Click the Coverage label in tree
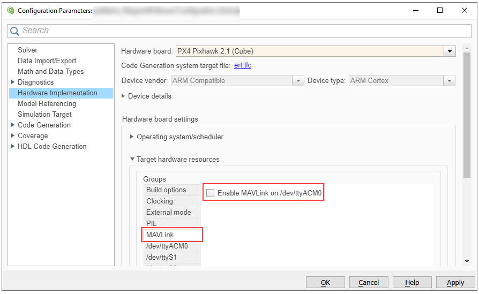Image resolution: width=479 pixels, height=294 pixels. pyautogui.click(x=33, y=136)
